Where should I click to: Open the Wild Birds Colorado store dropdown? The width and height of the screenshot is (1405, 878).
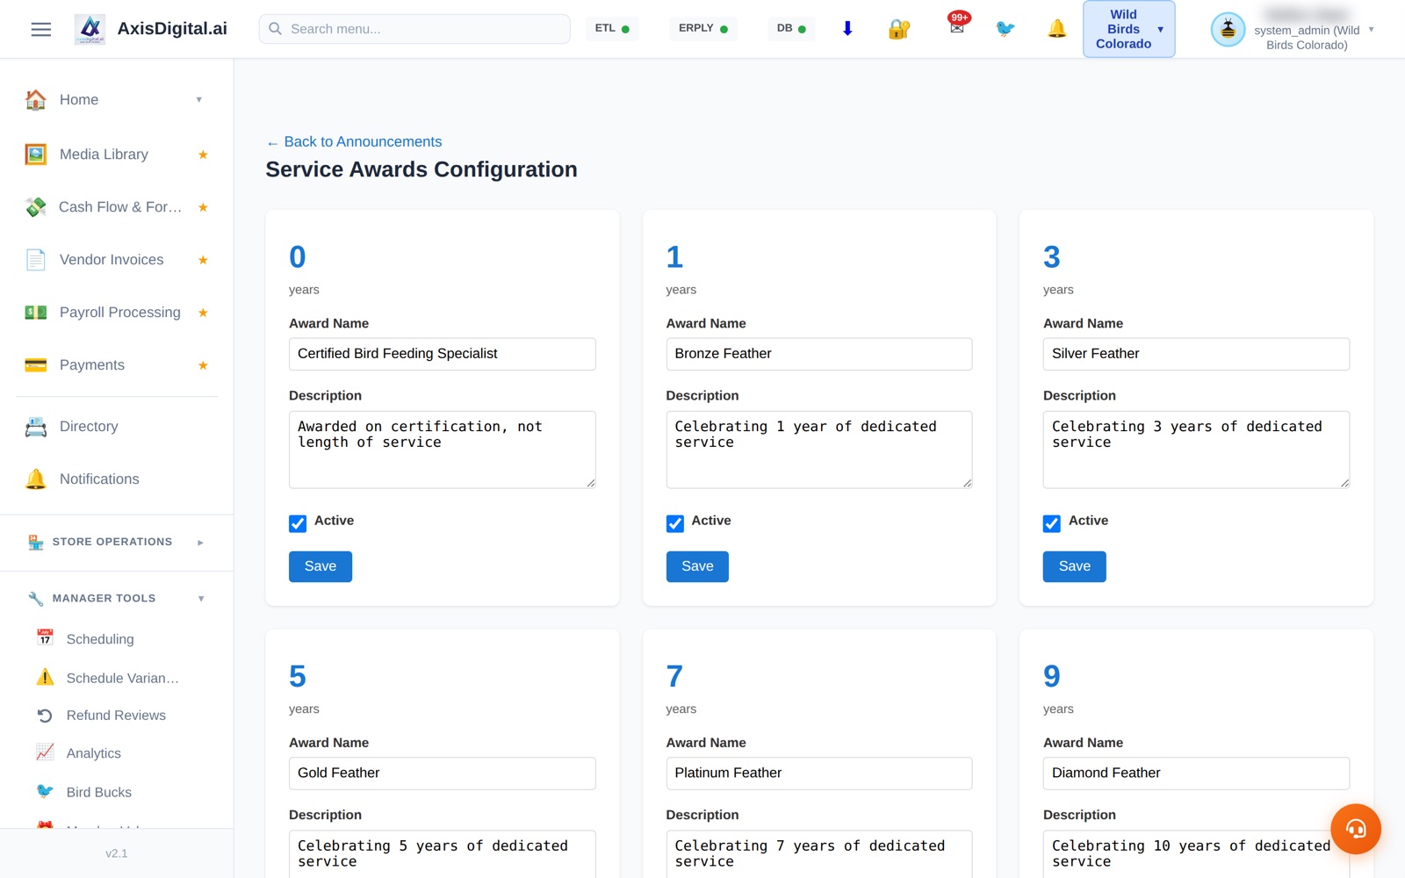(x=1129, y=29)
